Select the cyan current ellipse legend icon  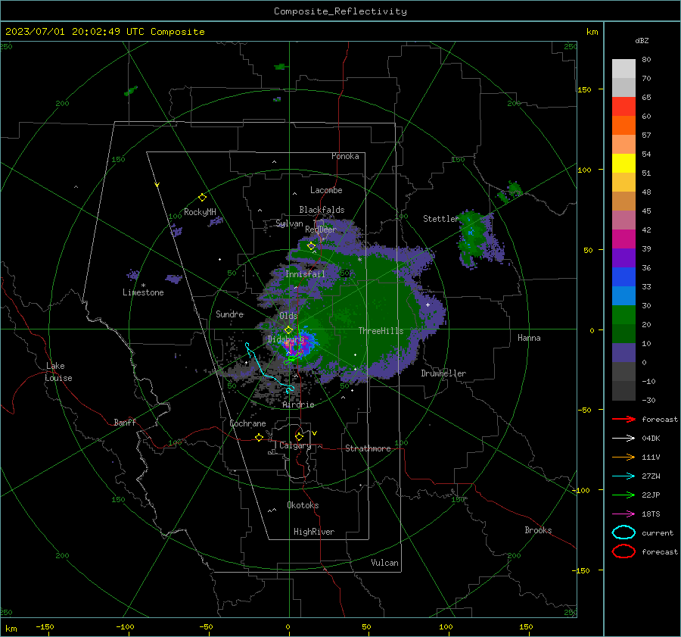tap(623, 532)
